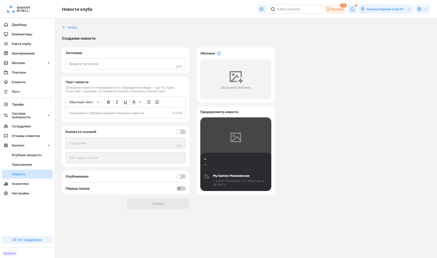Open the Analytics sidebar item

pos(20,184)
